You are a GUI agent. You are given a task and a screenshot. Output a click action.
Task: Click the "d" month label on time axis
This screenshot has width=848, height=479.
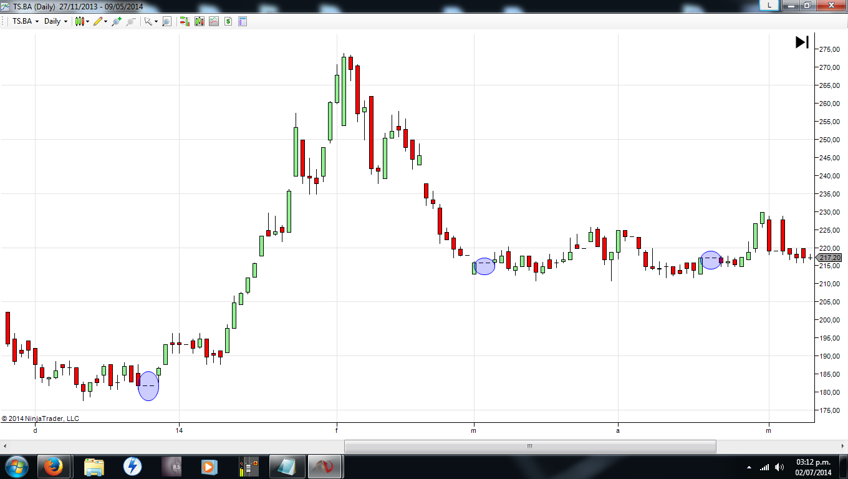coord(35,430)
